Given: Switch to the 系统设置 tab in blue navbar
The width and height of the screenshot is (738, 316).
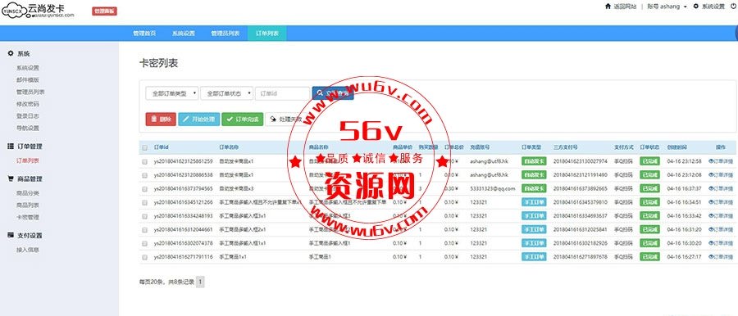Looking at the screenshot, I should point(183,34).
